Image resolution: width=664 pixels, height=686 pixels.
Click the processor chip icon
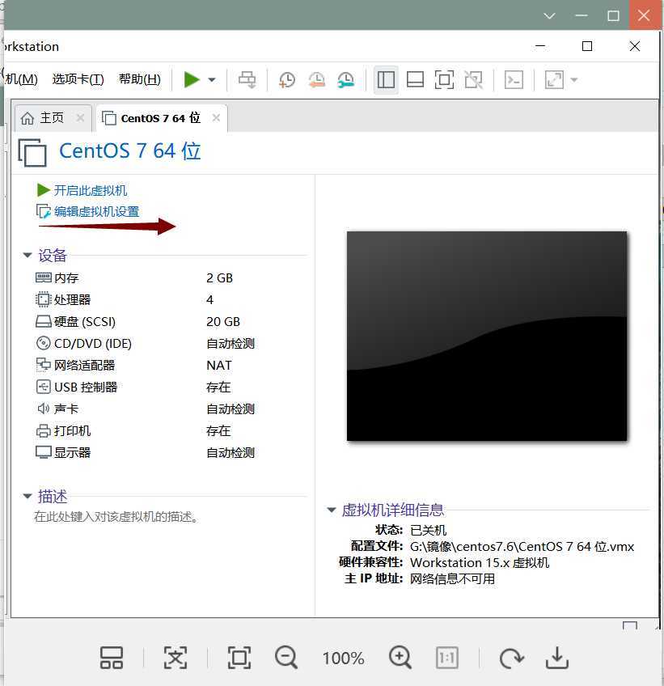pos(43,299)
